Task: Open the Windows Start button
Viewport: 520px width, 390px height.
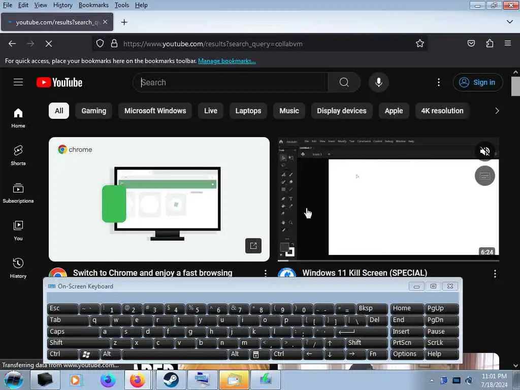Action: tap(13, 380)
